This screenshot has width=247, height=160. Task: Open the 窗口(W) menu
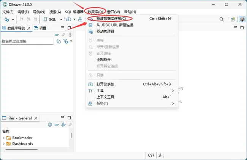click(x=113, y=12)
